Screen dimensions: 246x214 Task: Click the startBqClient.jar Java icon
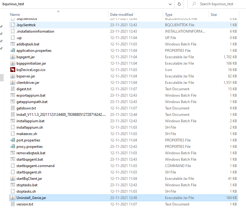pos(13,179)
